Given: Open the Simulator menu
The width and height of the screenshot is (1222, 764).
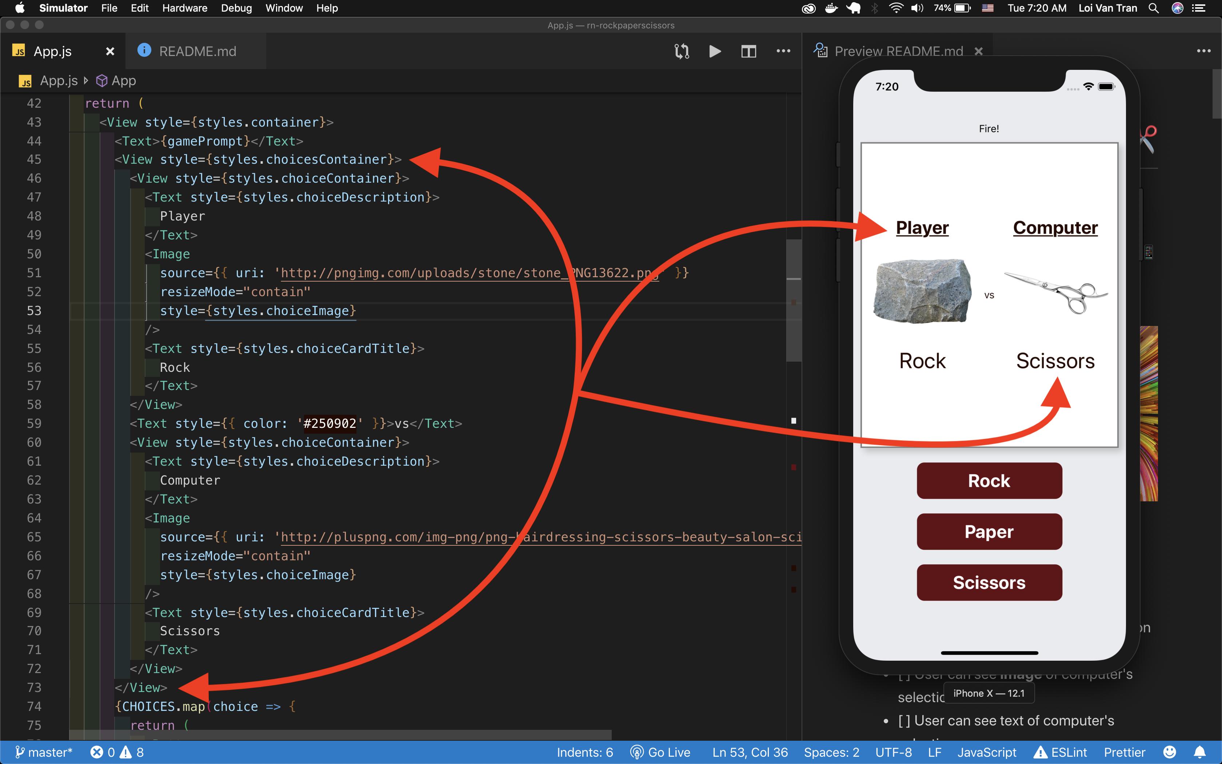Looking at the screenshot, I should (63, 8).
